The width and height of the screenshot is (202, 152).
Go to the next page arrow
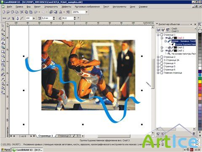31,136
